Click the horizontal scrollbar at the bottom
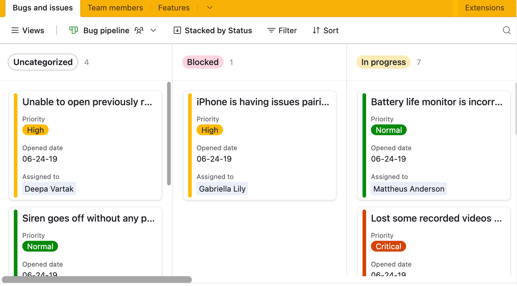Image resolution: width=517 pixels, height=286 pixels. point(97,279)
